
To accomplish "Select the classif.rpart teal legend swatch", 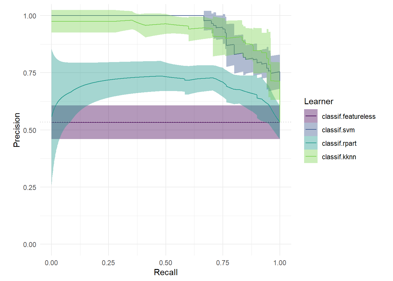I will 311,143.
